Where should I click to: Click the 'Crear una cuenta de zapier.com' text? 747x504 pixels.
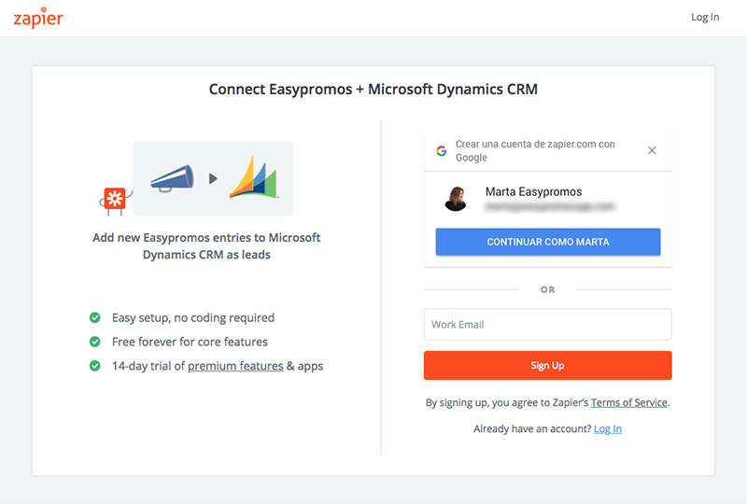(x=535, y=150)
